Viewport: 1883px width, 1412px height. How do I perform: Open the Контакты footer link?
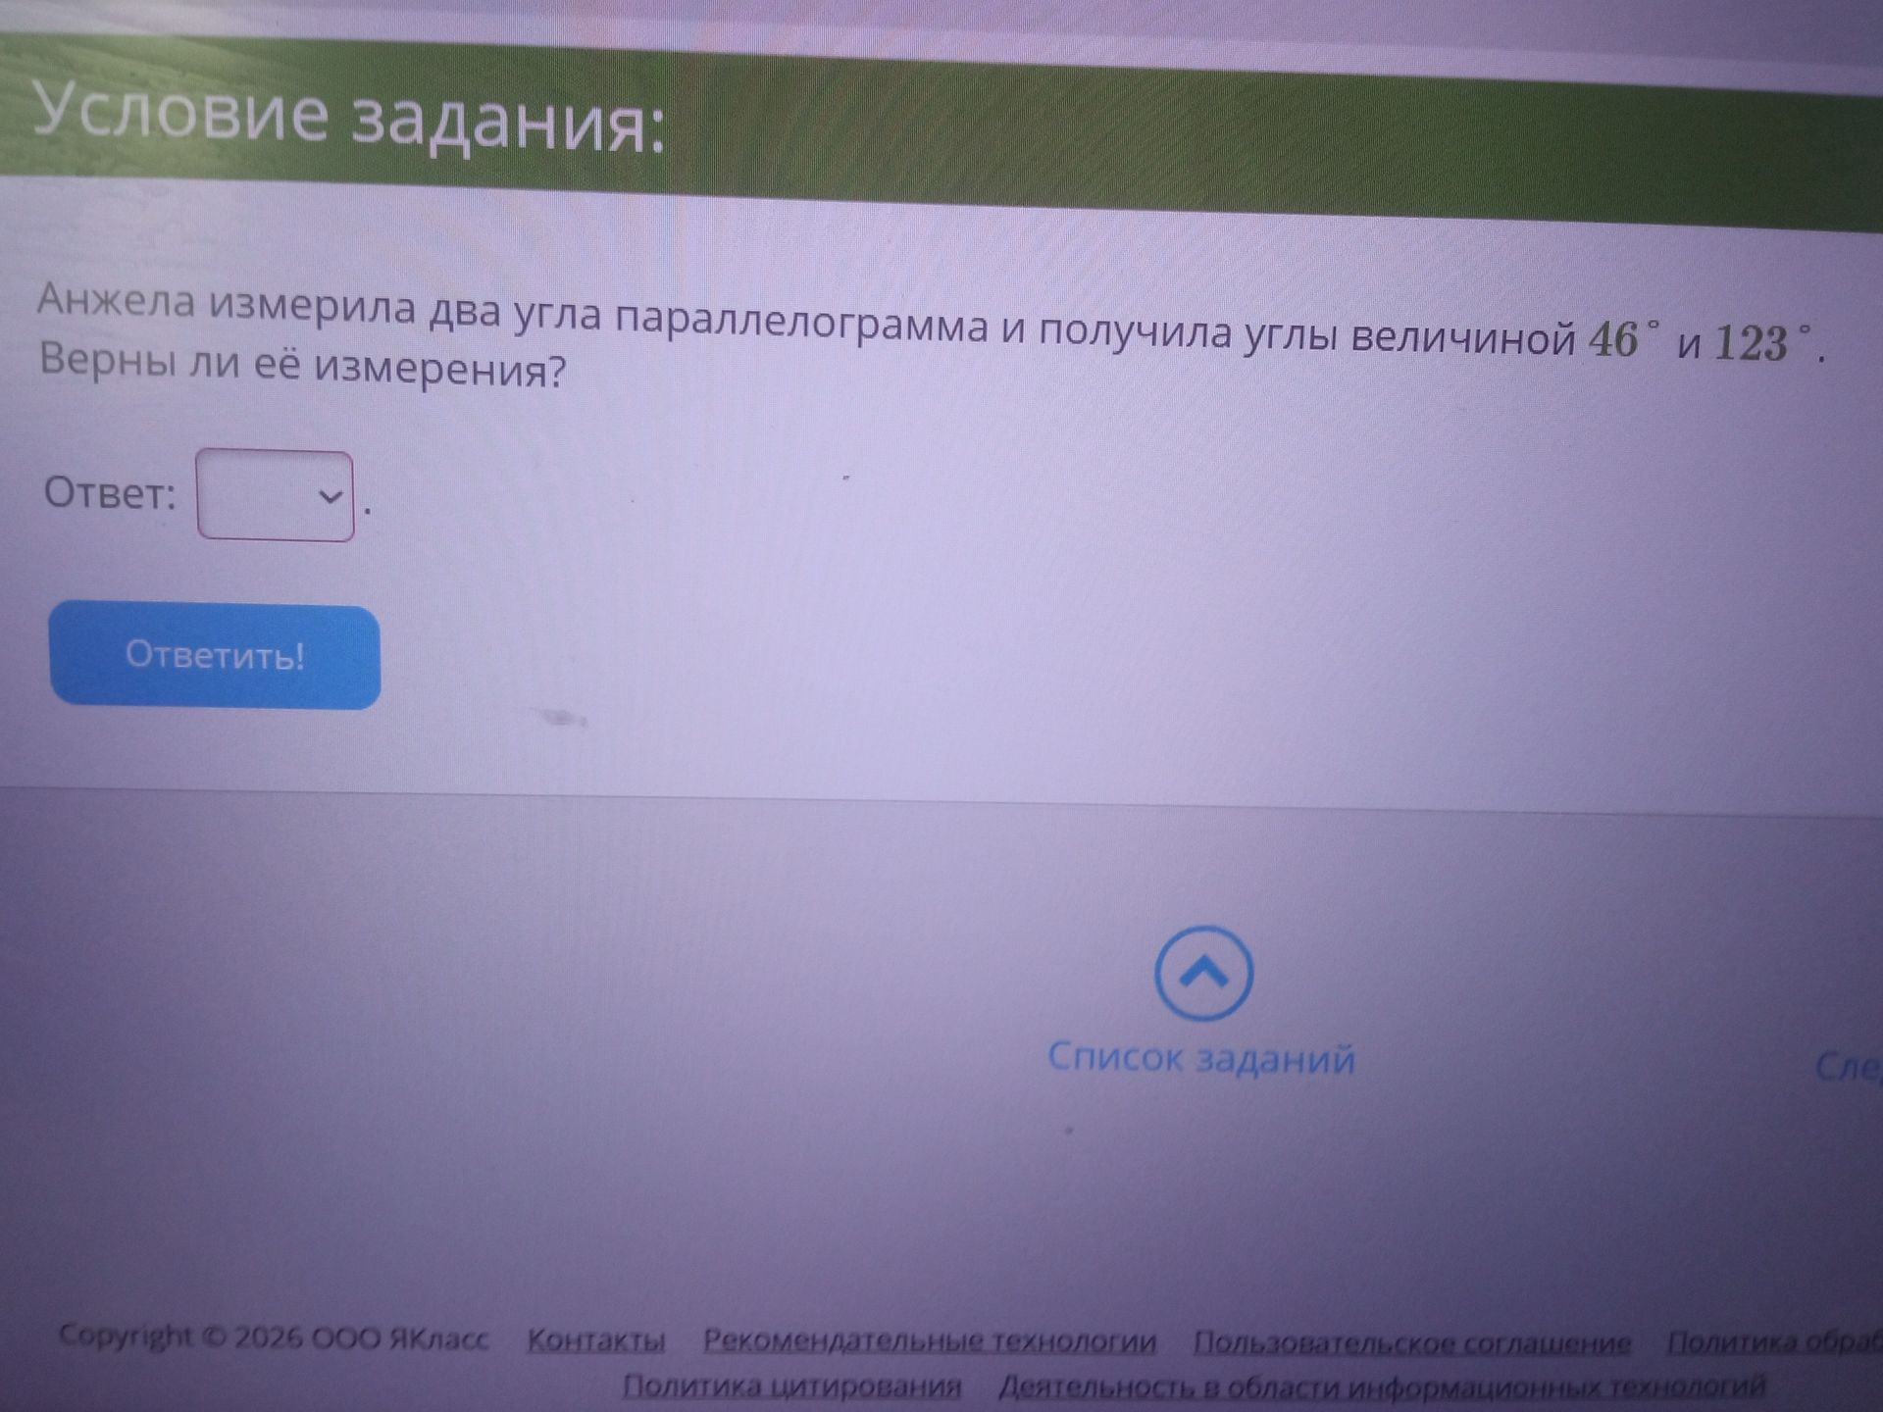pyautogui.click(x=596, y=1340)
